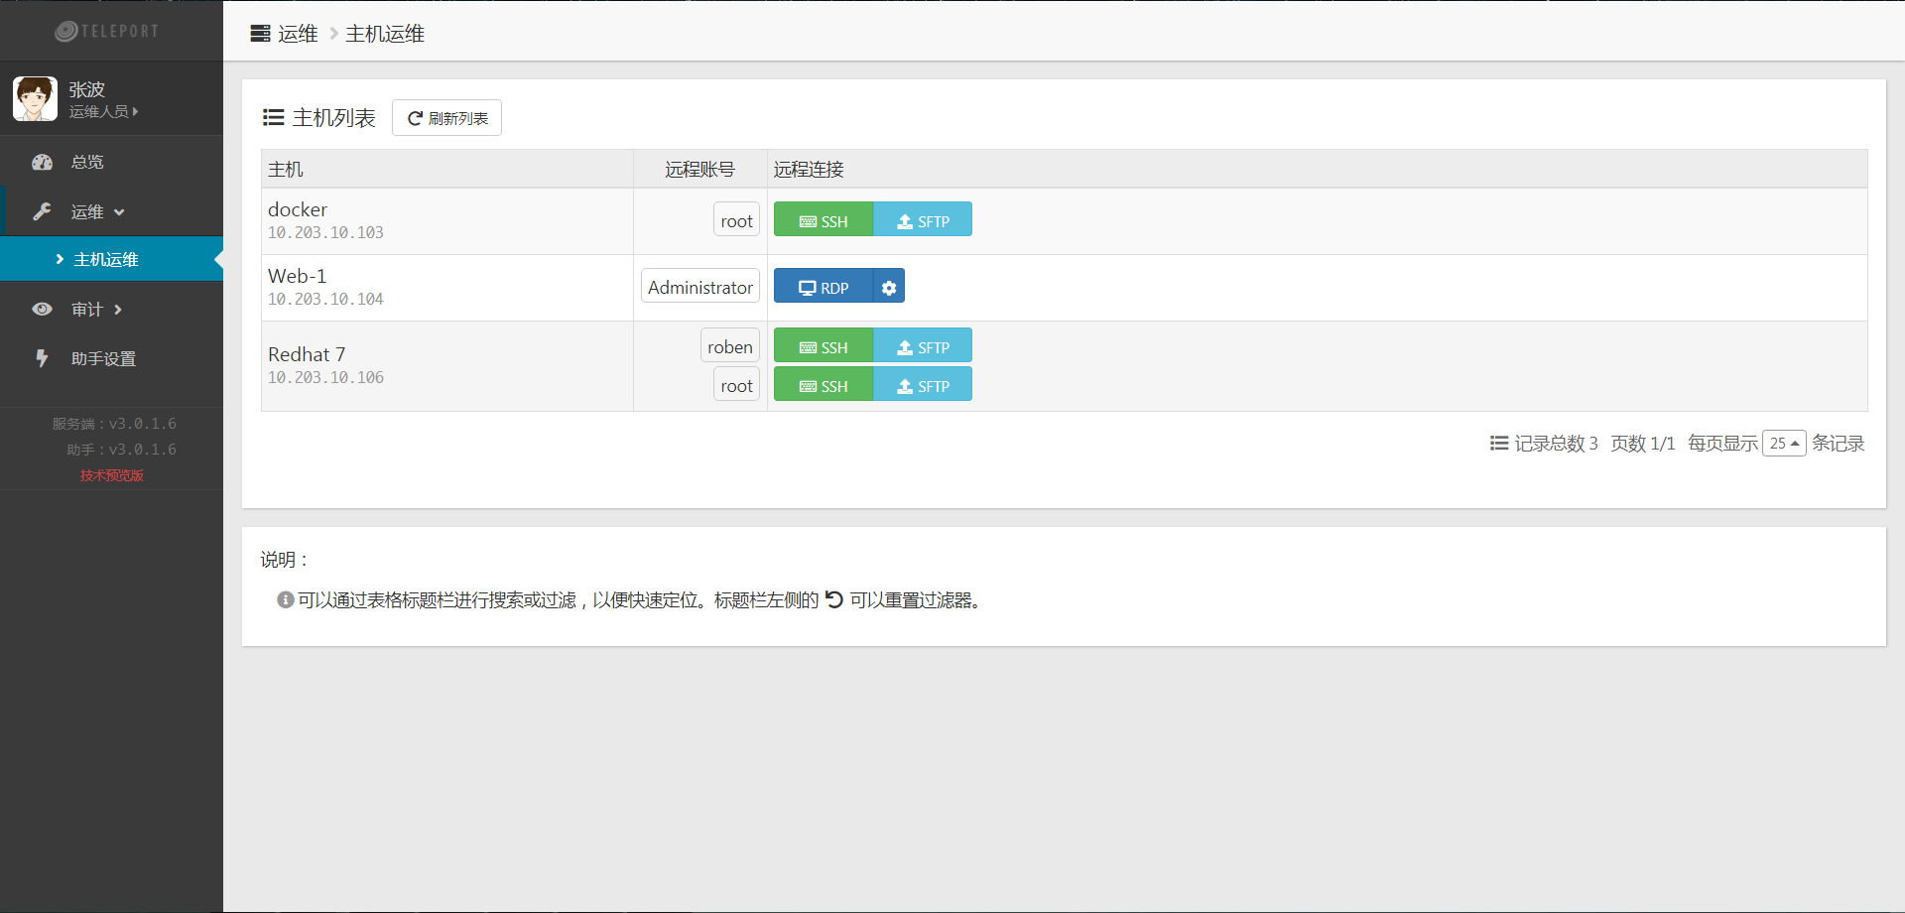Click the root account tag for Redhat 7
This screenshot has height=913, width=1905.
click(736, 385)
